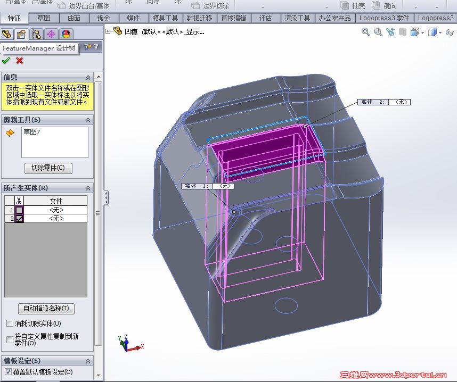The width and height of the screenshot is (457, 382).
Task: Open the 渲染工具 tab
Action: (297, 18)
